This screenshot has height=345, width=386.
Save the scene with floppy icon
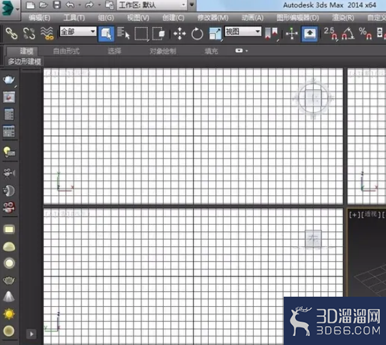point(57,5)
